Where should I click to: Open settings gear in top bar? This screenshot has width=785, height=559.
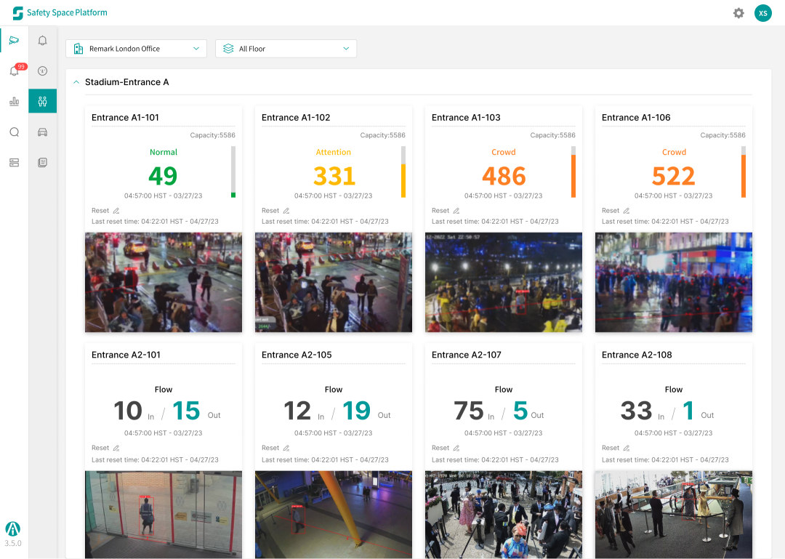click(x=738, y=13)
